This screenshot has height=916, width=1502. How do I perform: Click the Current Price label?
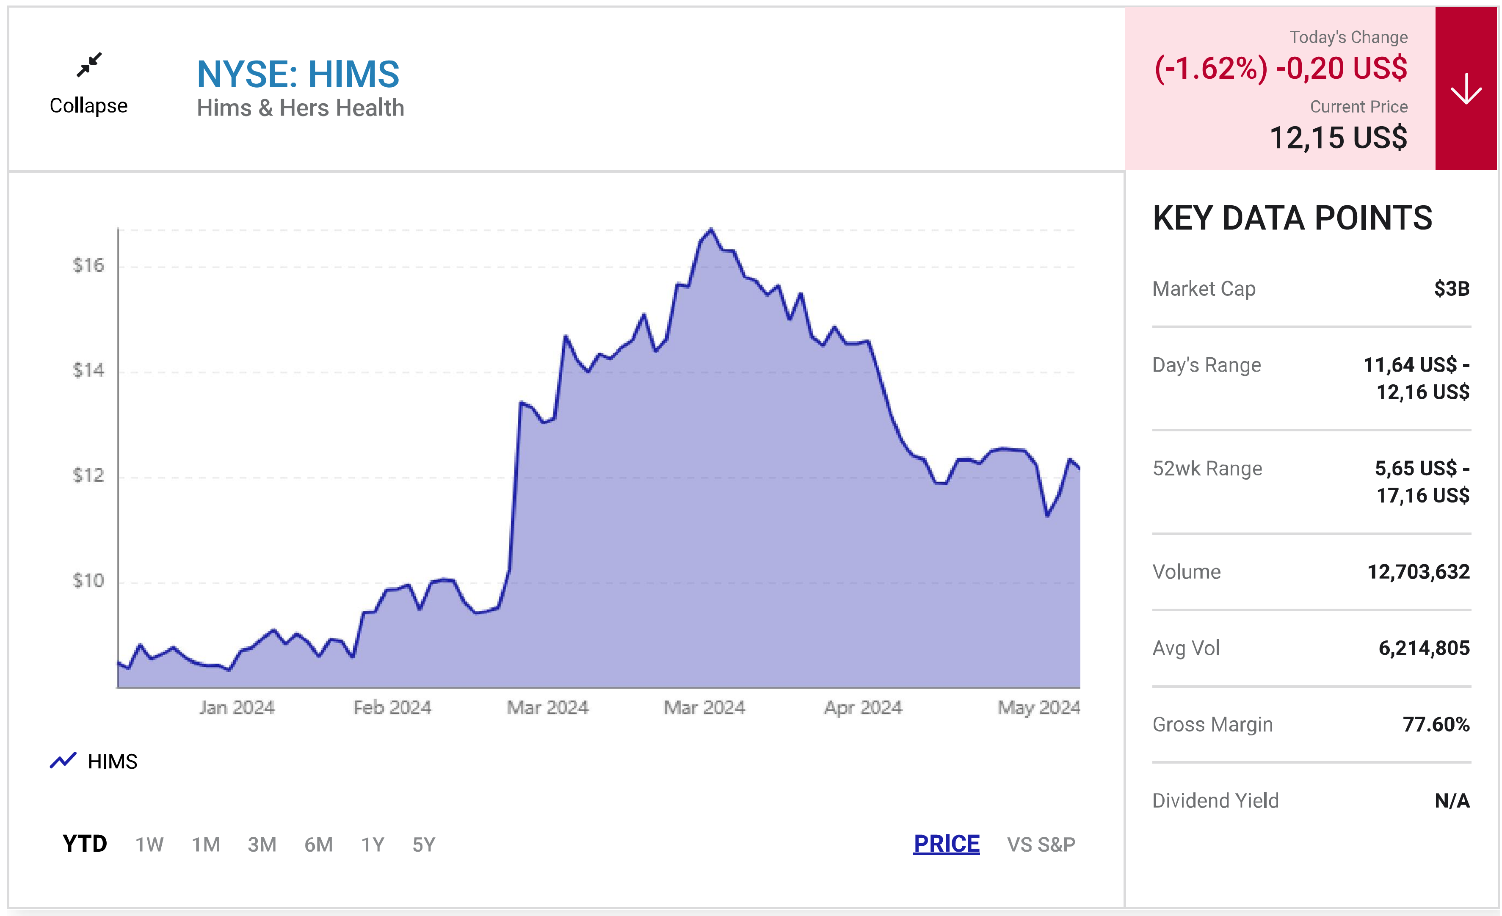click(1359, 107)
